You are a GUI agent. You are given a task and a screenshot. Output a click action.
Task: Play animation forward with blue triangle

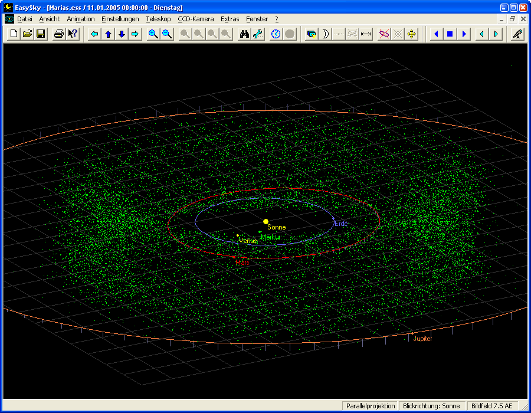click(x=464, y=34)
